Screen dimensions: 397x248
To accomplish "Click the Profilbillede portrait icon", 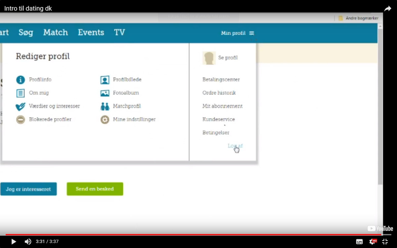I will tap(105, 80).
